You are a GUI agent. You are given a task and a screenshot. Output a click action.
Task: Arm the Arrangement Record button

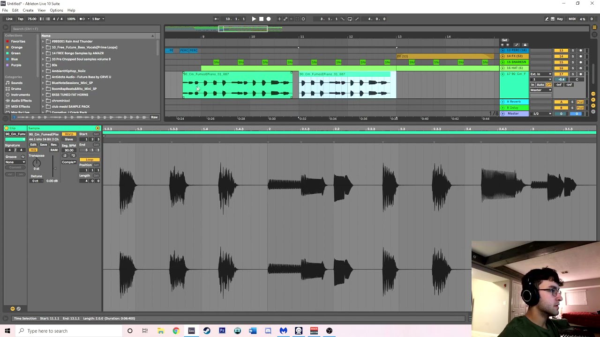269,19
